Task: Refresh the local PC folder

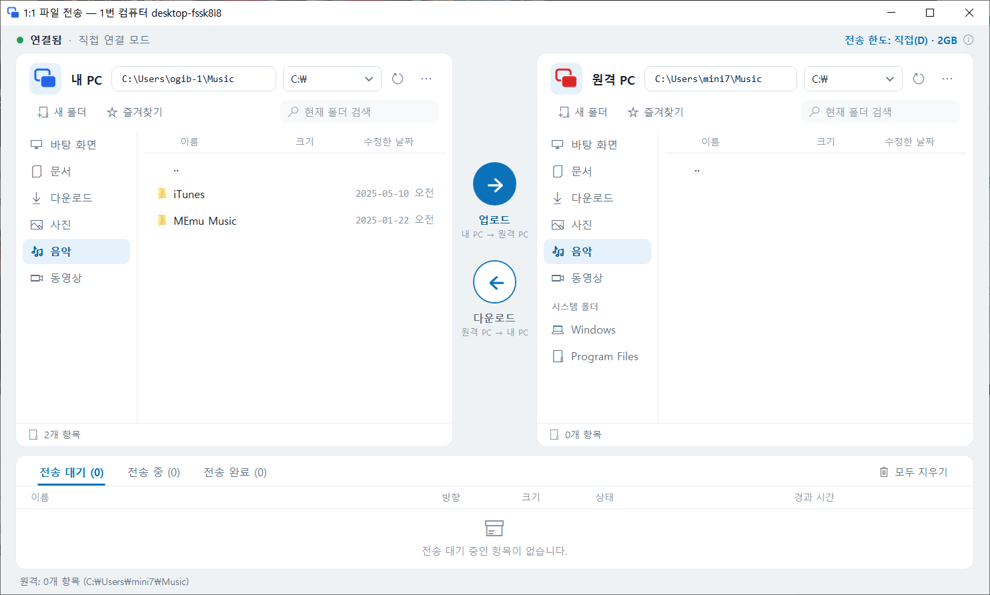Action: 398,79
